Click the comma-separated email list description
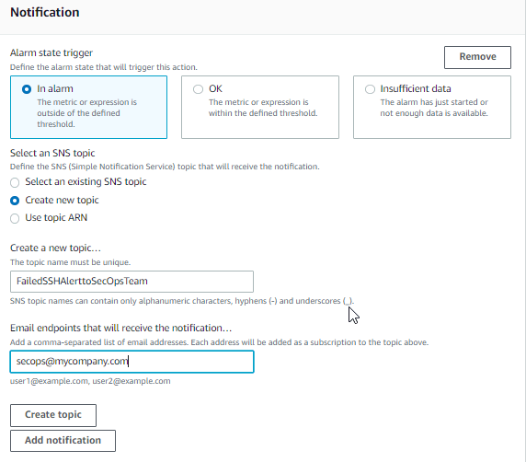Image resolution: width=526 pixels, height=462 pixels. point(219,342)
